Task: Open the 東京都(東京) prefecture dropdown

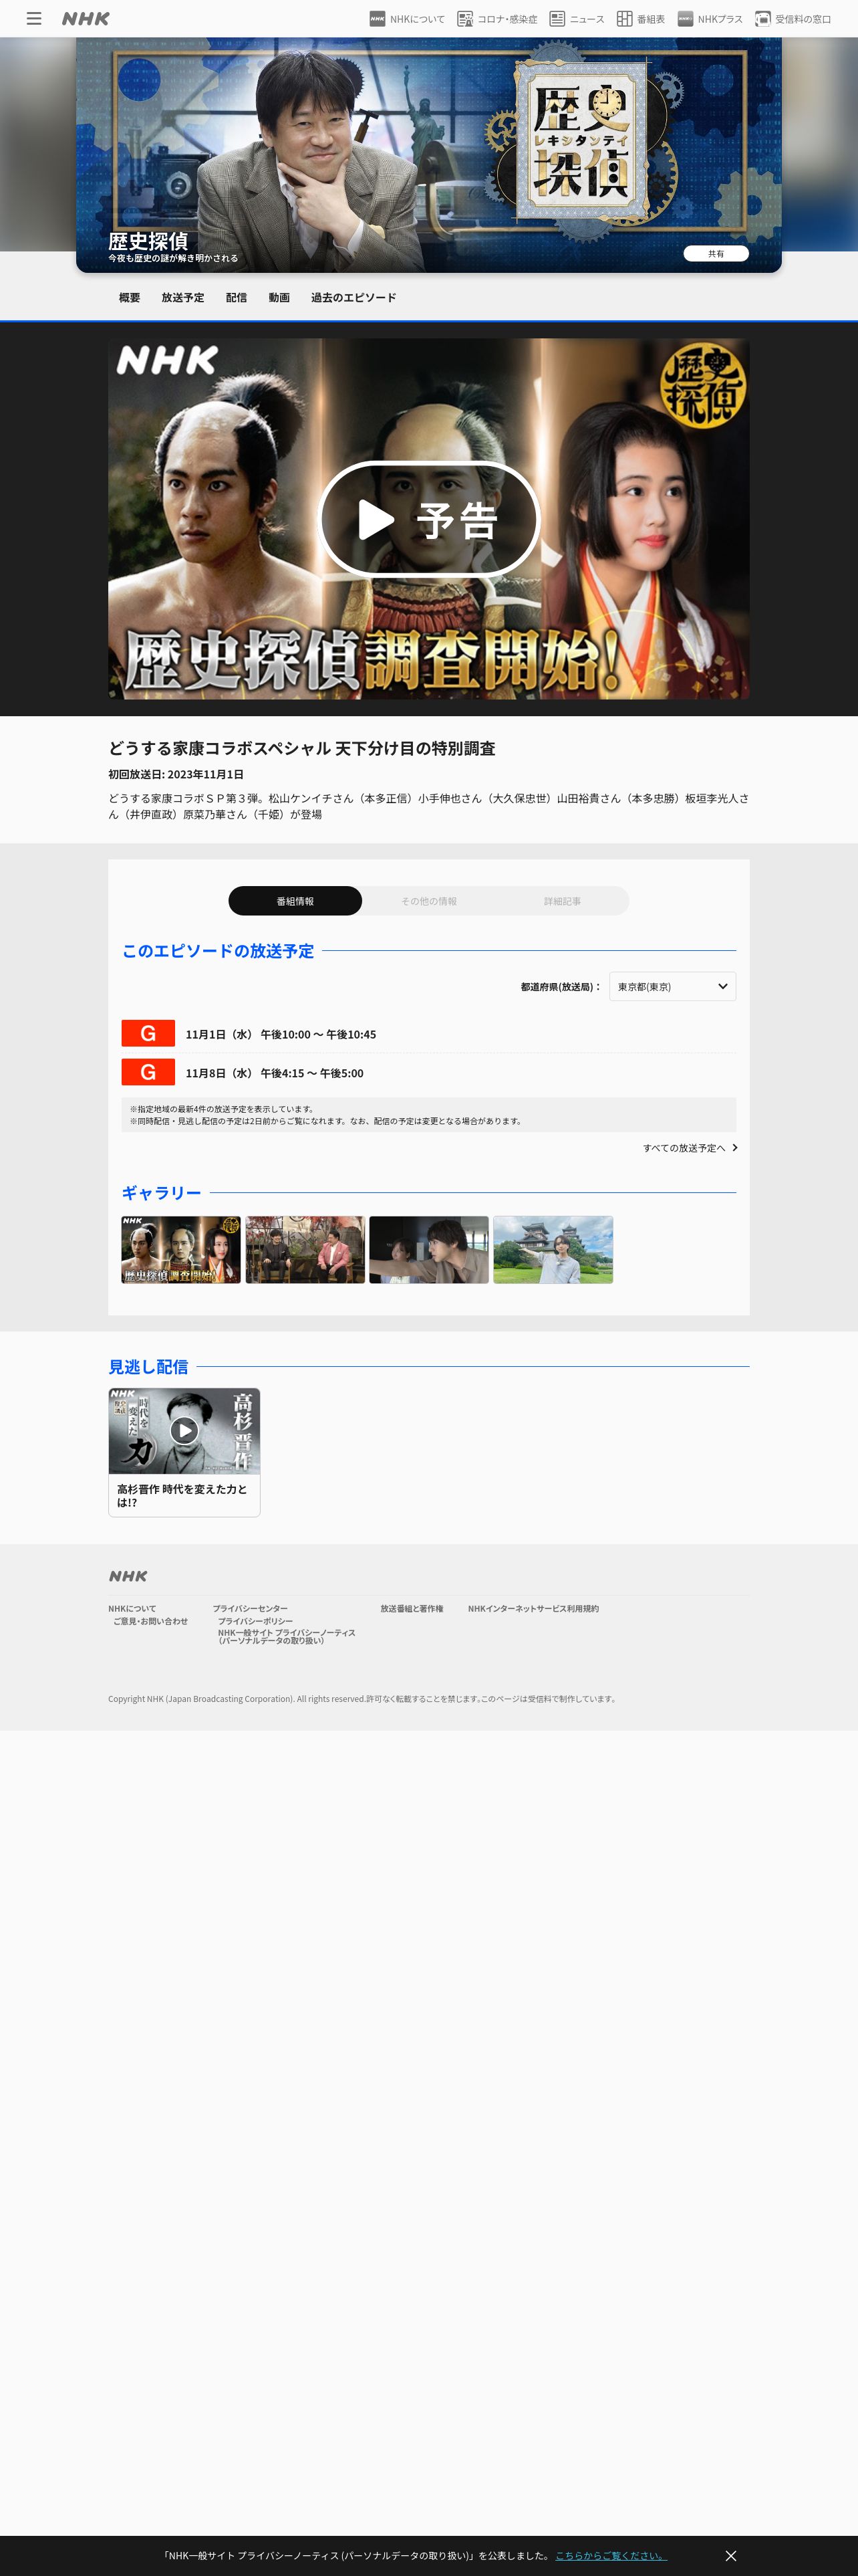Action: click(x=672, y=986)
